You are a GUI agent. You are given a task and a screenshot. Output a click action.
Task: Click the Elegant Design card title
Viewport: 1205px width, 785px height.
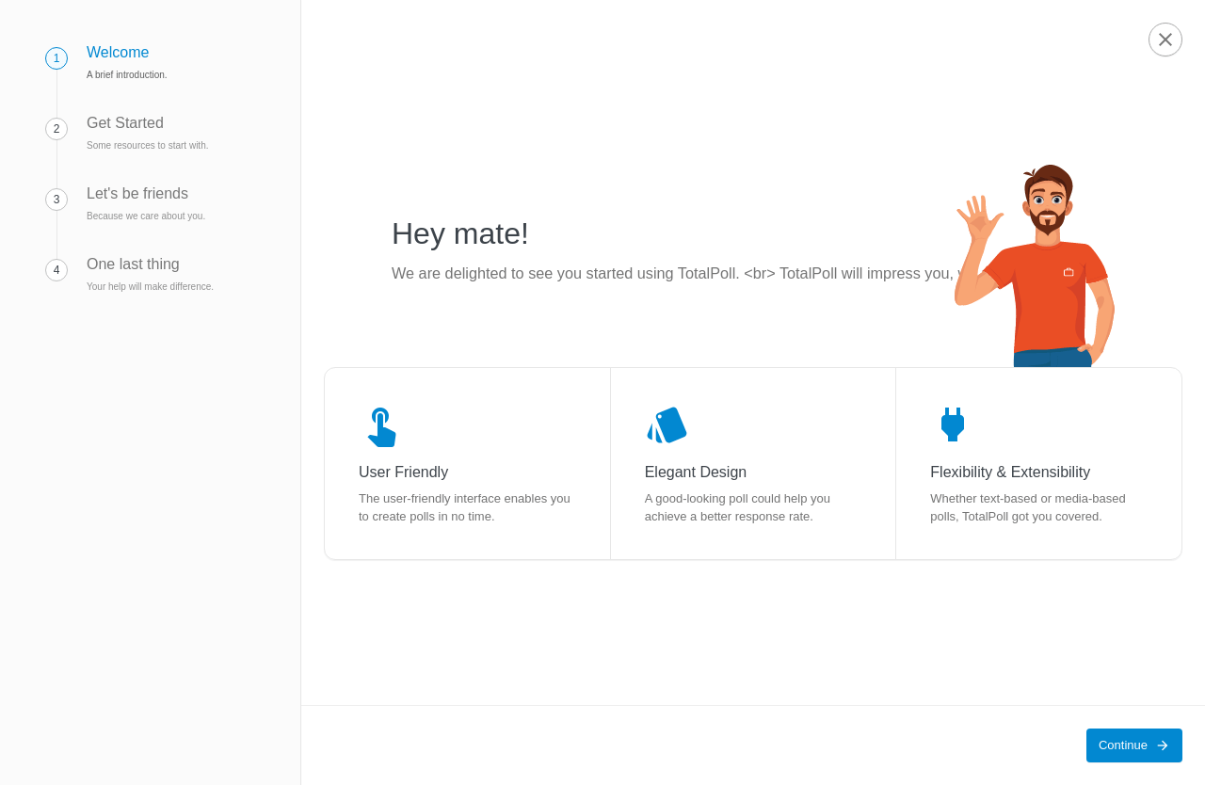click(696, 473)
